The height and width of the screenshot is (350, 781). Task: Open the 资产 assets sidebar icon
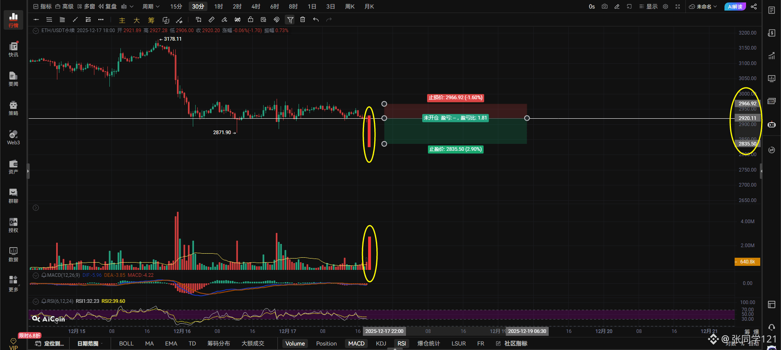[13, 166]
